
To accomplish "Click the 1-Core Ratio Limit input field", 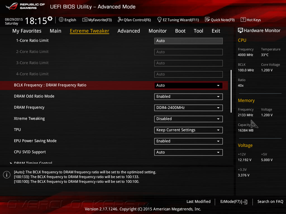I will [x=189, y=41].
